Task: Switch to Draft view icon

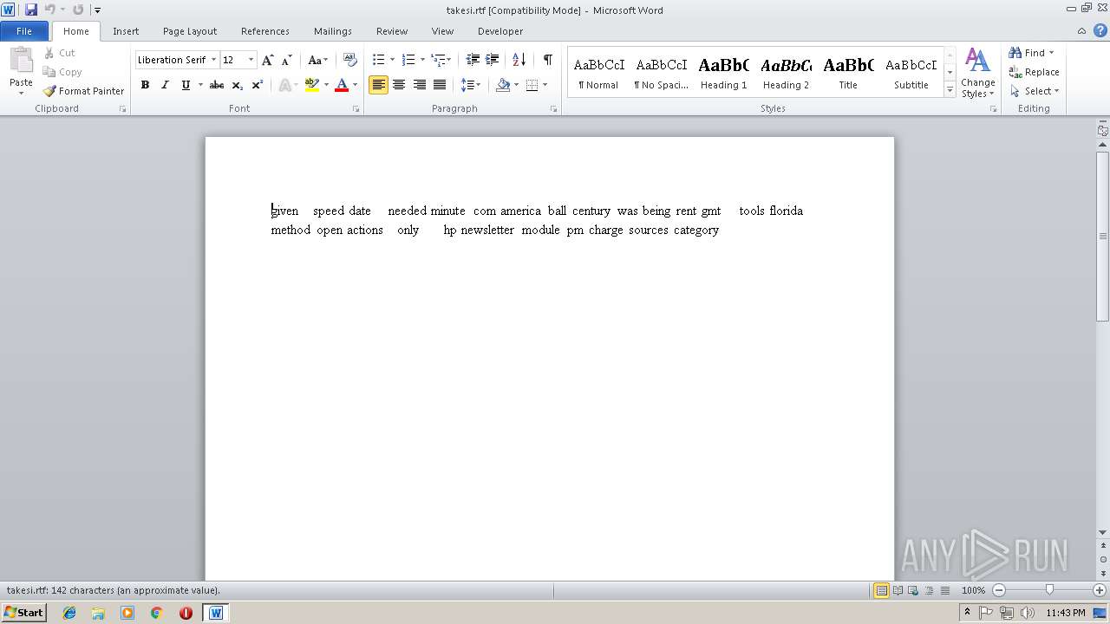Action: (x=944, y=590)
